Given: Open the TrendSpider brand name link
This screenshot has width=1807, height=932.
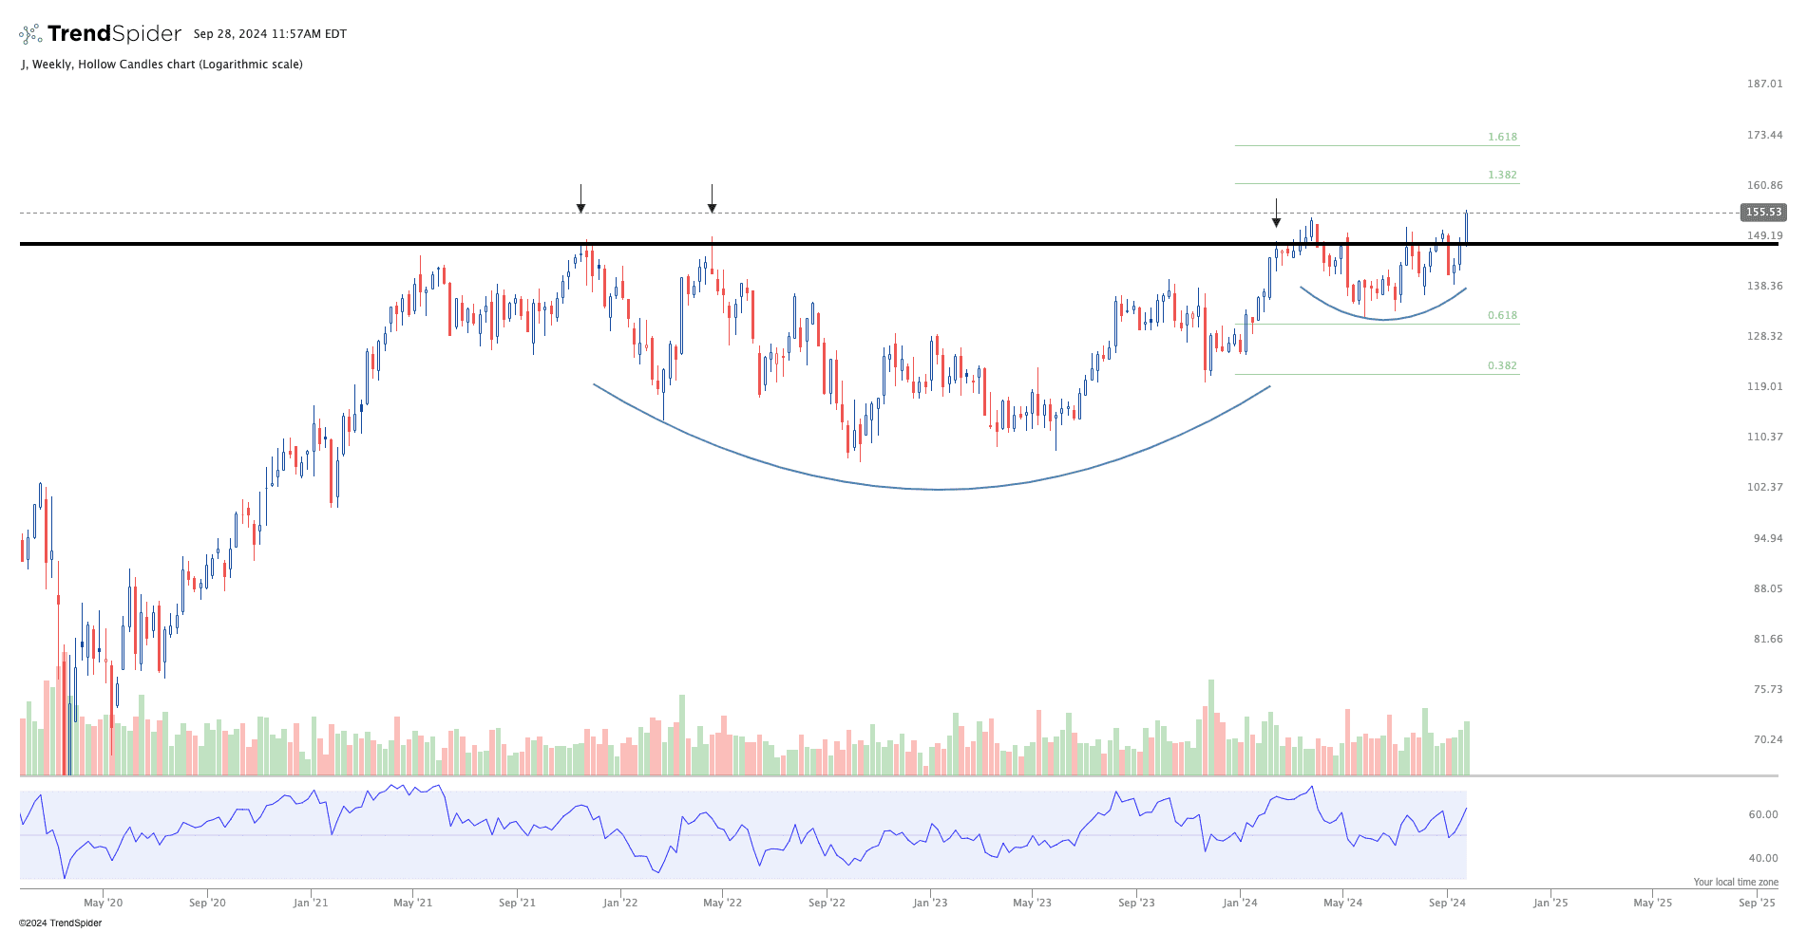Looking at the screenshot, I should pyautogui.click(x=114, y=34).
